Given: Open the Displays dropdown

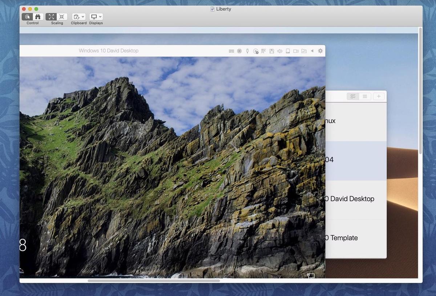Looking at the screenshot, I should pyautogui.click(x=96, y=17).
